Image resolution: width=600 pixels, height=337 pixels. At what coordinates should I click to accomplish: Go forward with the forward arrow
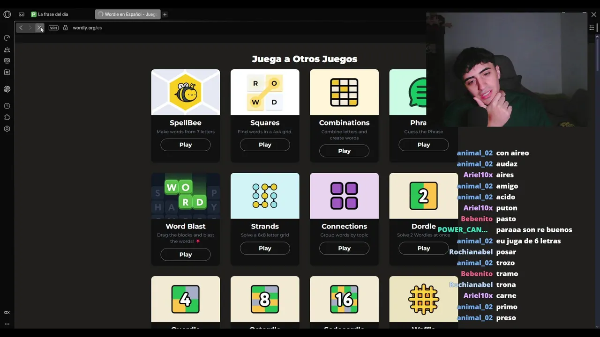[x=30, y=28]
